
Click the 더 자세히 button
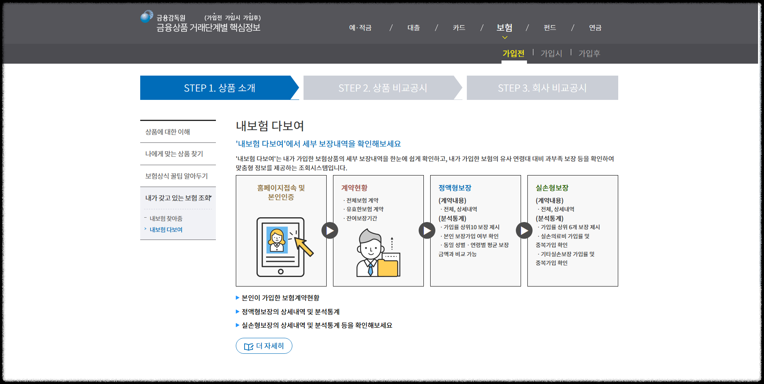(x=264, y=346)
